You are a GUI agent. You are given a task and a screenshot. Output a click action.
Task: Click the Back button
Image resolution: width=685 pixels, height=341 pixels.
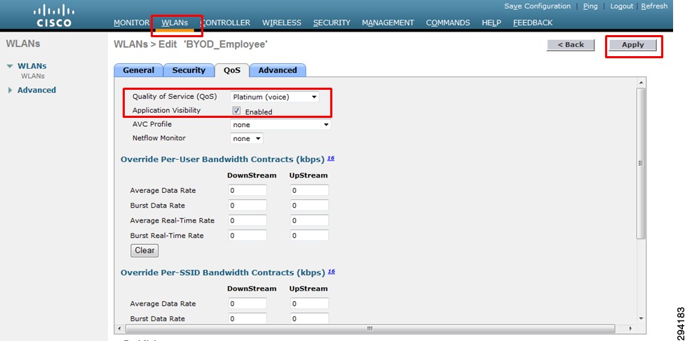pyautogui.click(x=571, y=45)
